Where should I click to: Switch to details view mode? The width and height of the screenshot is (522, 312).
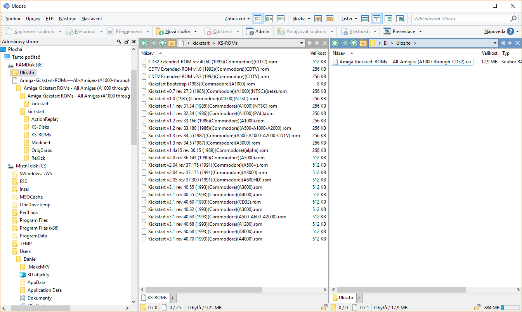click(x=257, y=19)
